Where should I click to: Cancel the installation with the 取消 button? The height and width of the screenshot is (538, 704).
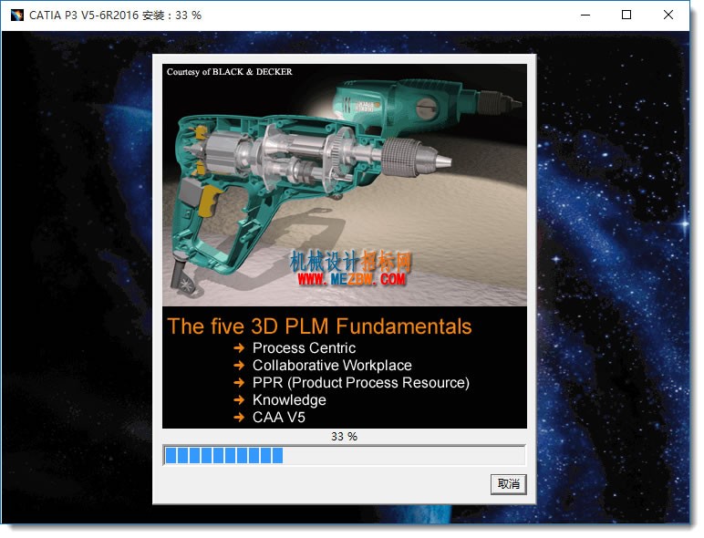(x=508, y=484)
